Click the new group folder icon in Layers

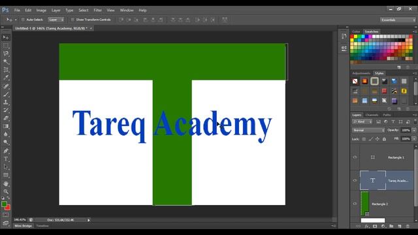[391, 227]
